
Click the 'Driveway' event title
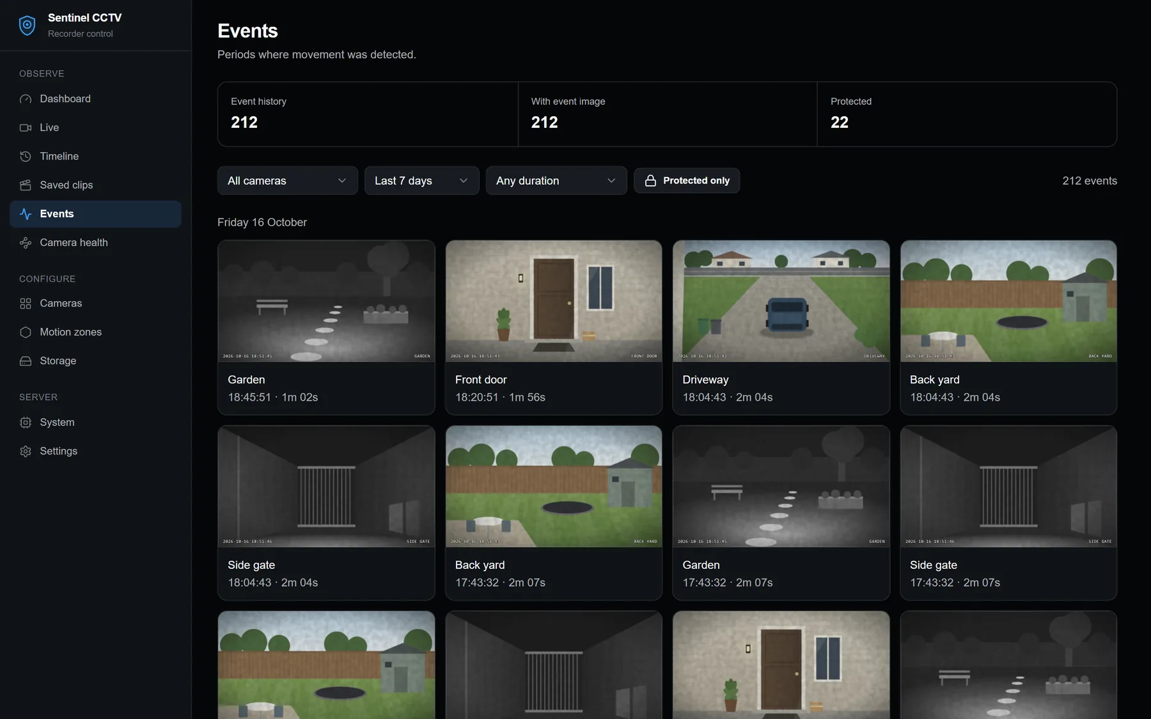point(705,380)
